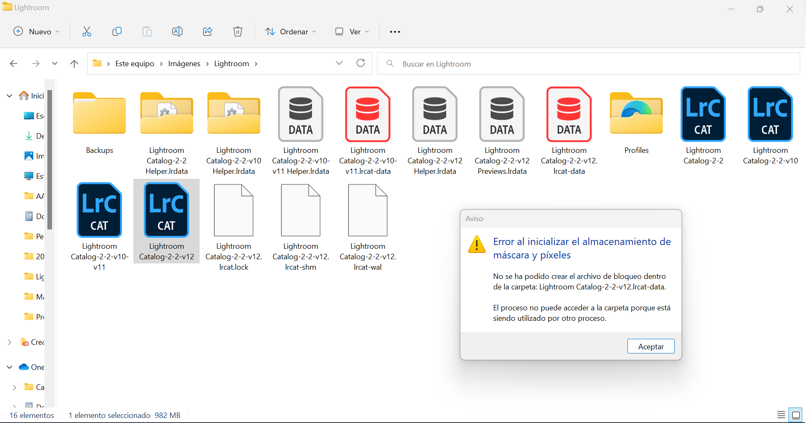Switch to large thumbnails view in status bar
The width and height of the screenshot is (806, 423).
[x=796, y=415]
